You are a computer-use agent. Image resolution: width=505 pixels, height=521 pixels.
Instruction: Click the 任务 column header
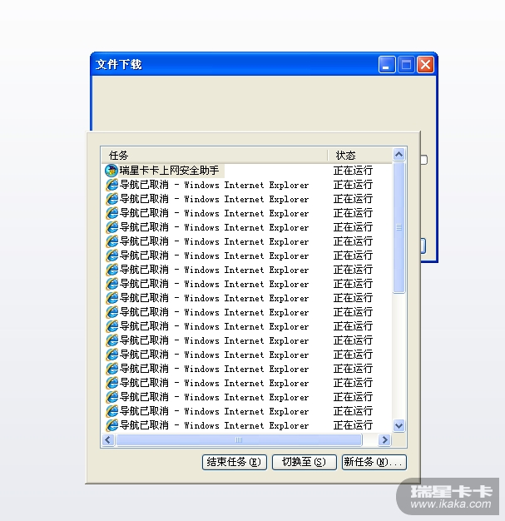[215, 155]
